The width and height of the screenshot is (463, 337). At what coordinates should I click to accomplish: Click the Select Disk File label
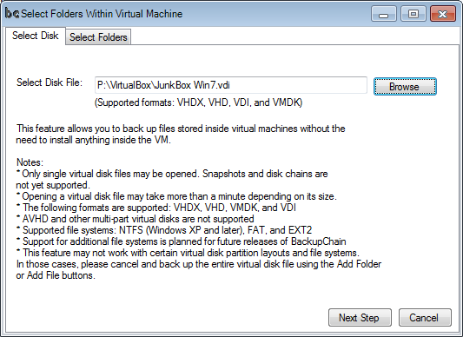click(x=50, y=83)
